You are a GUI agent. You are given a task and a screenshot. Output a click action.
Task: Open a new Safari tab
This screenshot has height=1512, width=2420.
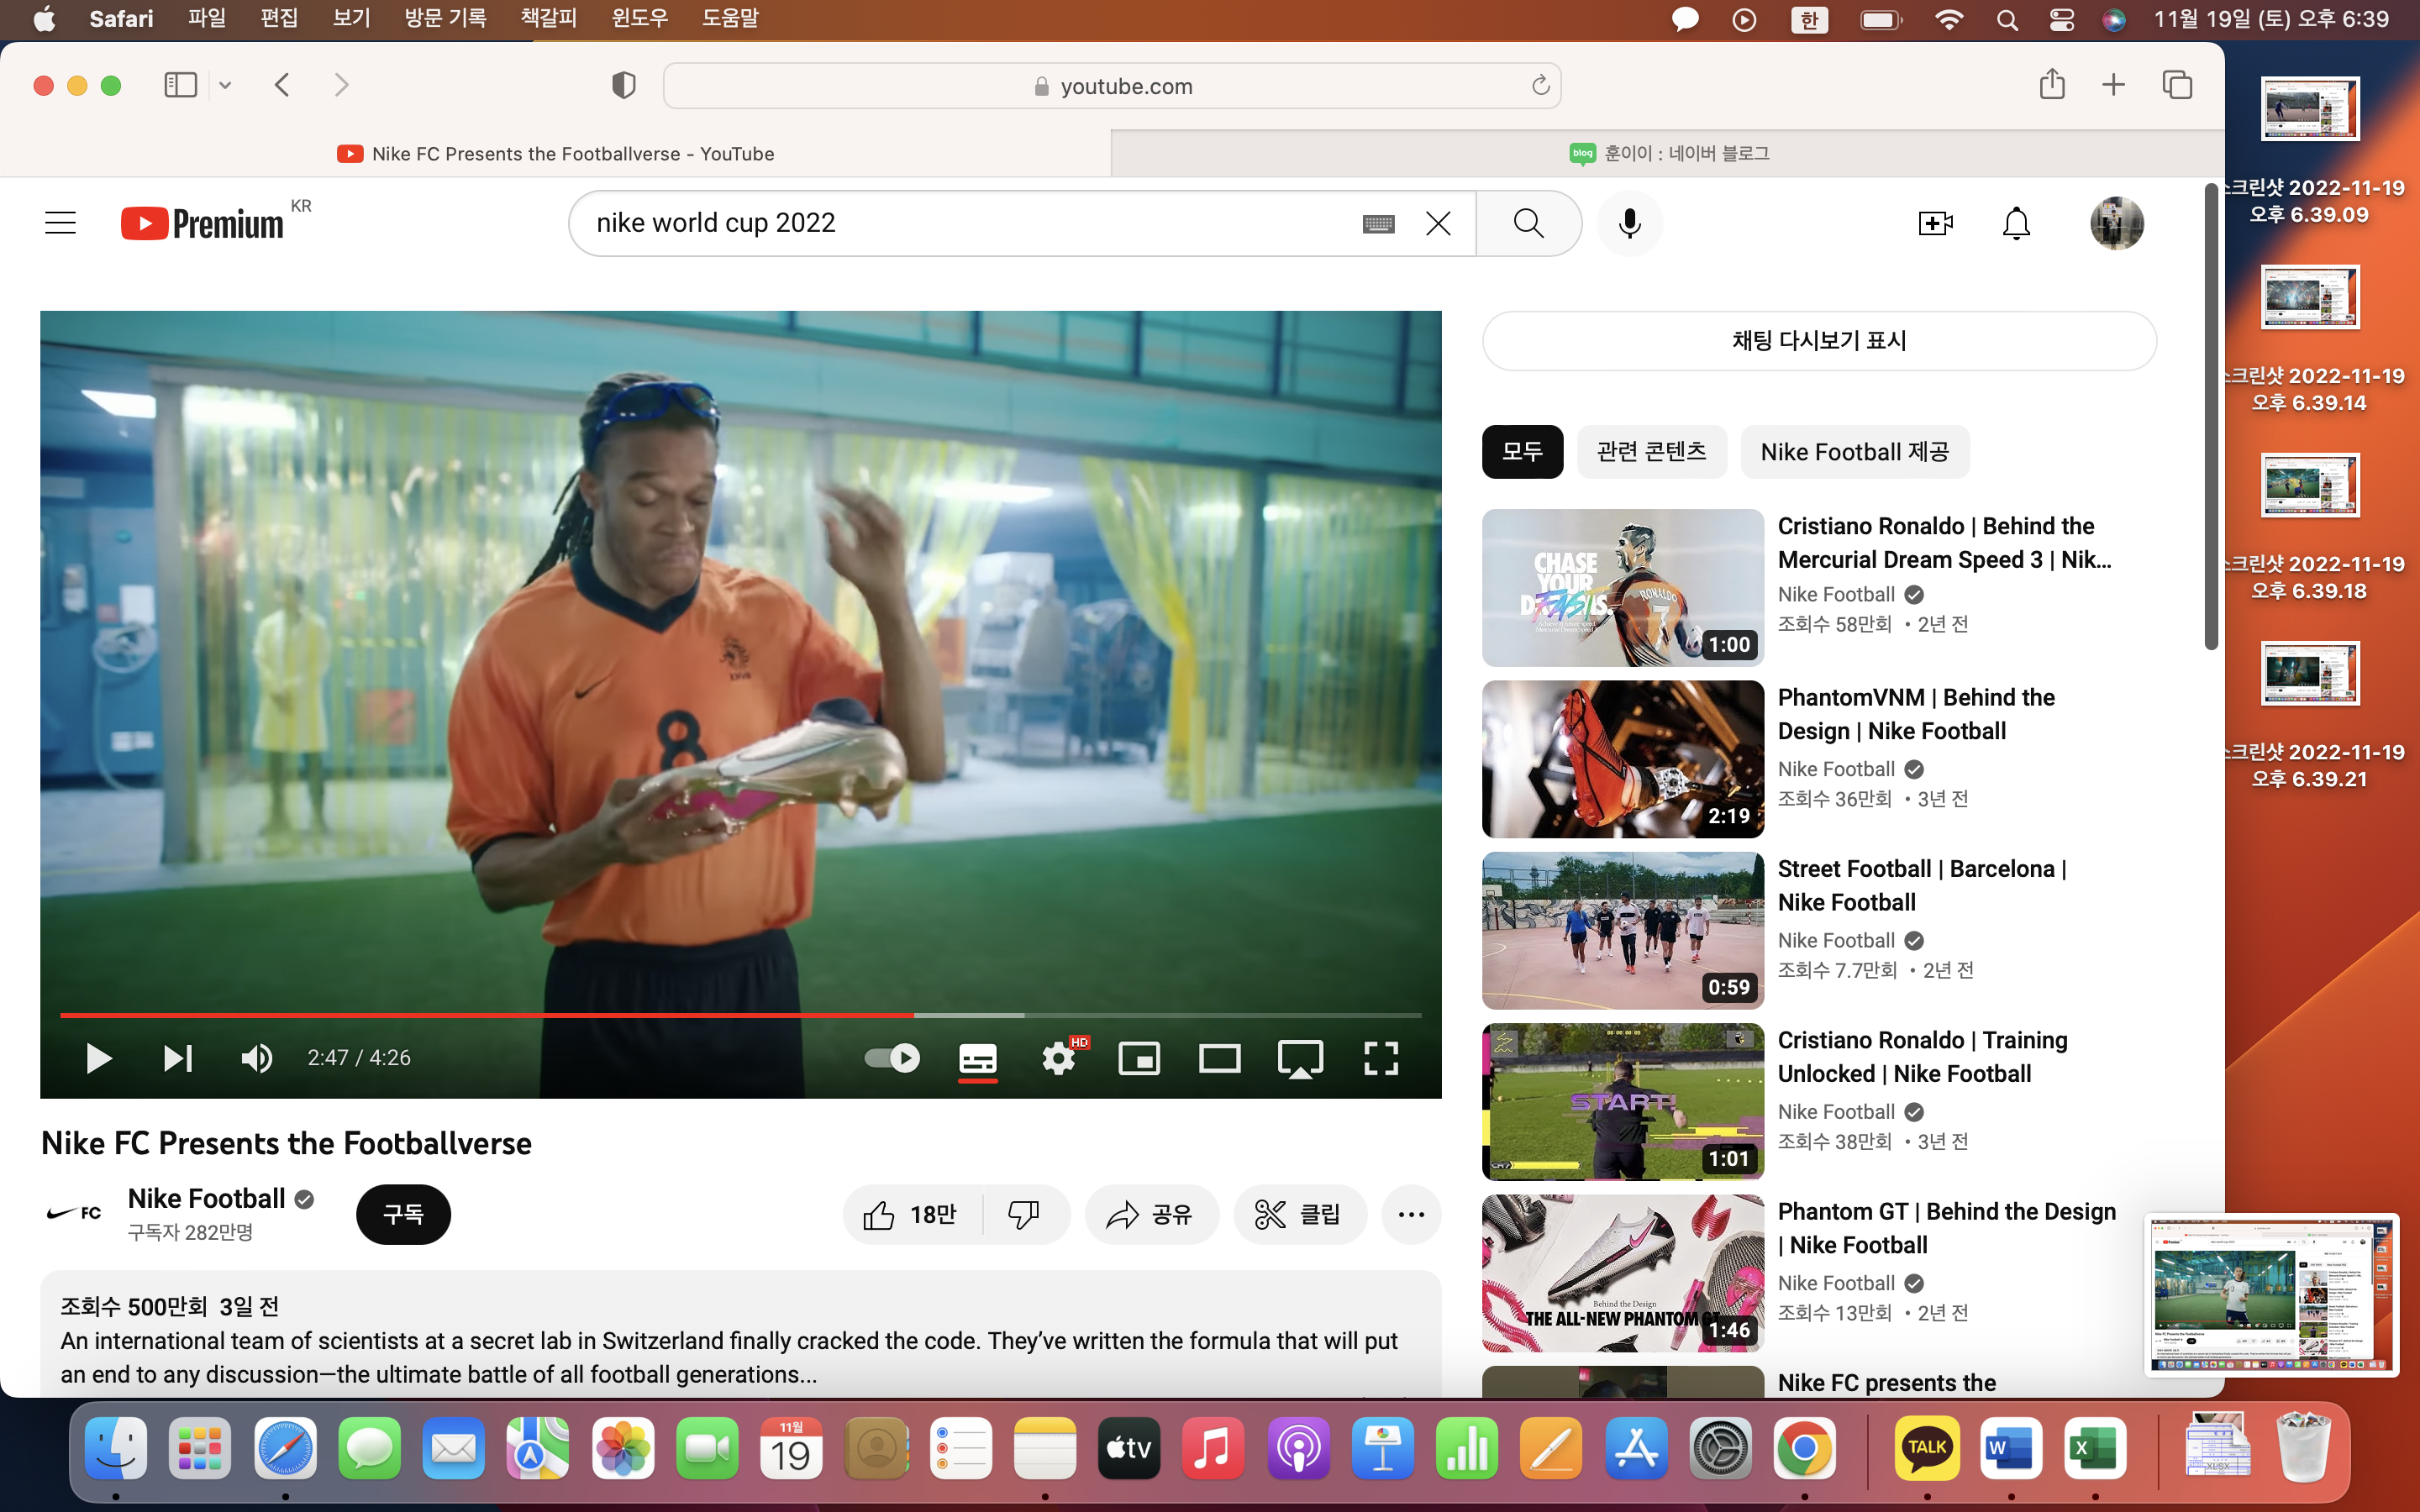point(2113,85)
